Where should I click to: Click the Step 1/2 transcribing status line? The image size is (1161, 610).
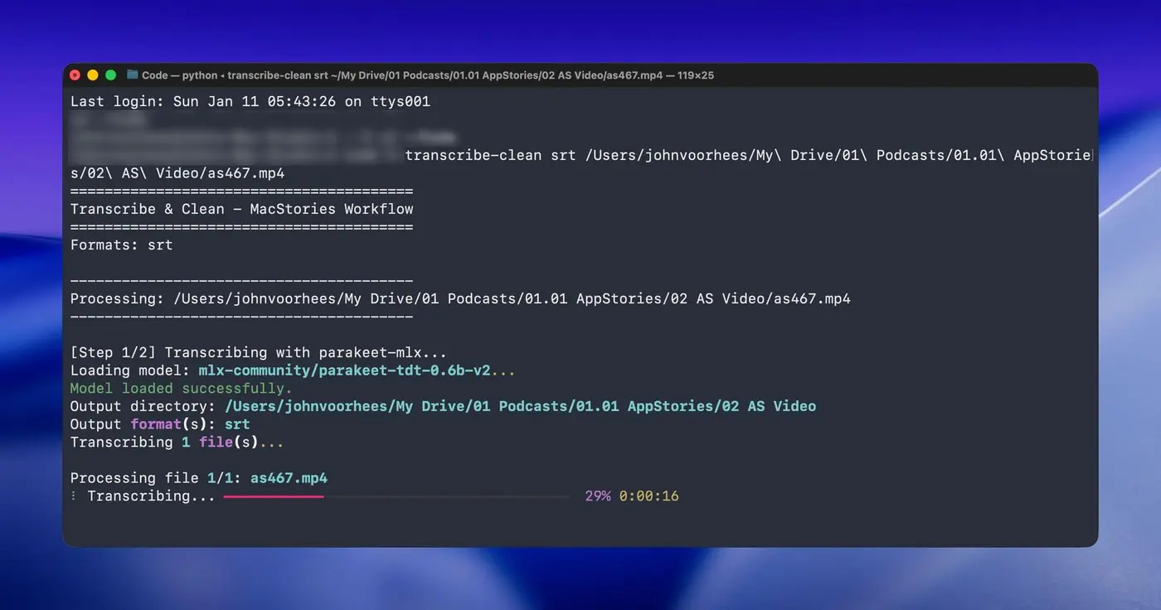pos(257,351)
